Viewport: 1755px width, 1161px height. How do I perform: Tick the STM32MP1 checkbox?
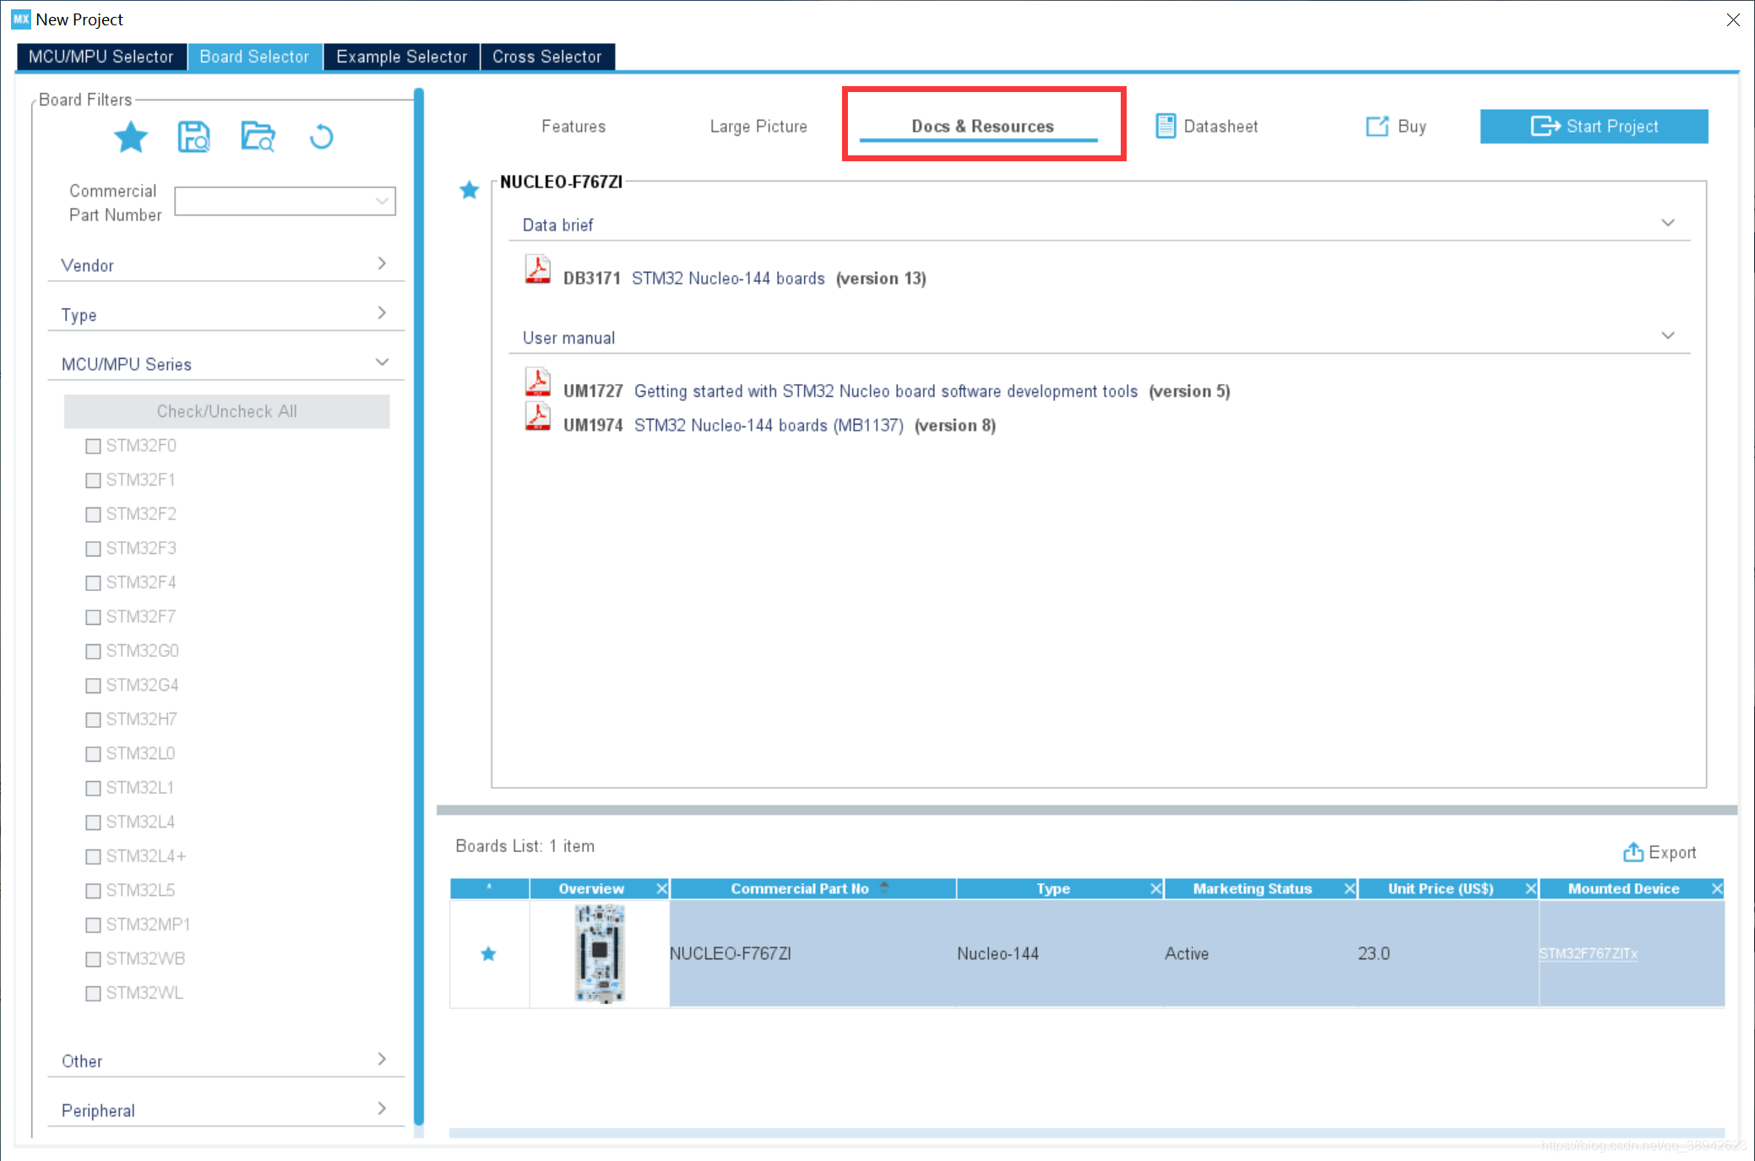[x=94, y=925]
